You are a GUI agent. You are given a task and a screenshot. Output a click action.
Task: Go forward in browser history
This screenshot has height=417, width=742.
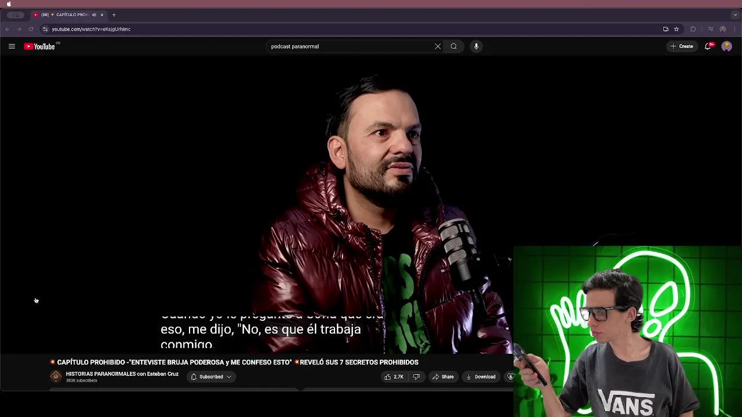click(19, 29)
